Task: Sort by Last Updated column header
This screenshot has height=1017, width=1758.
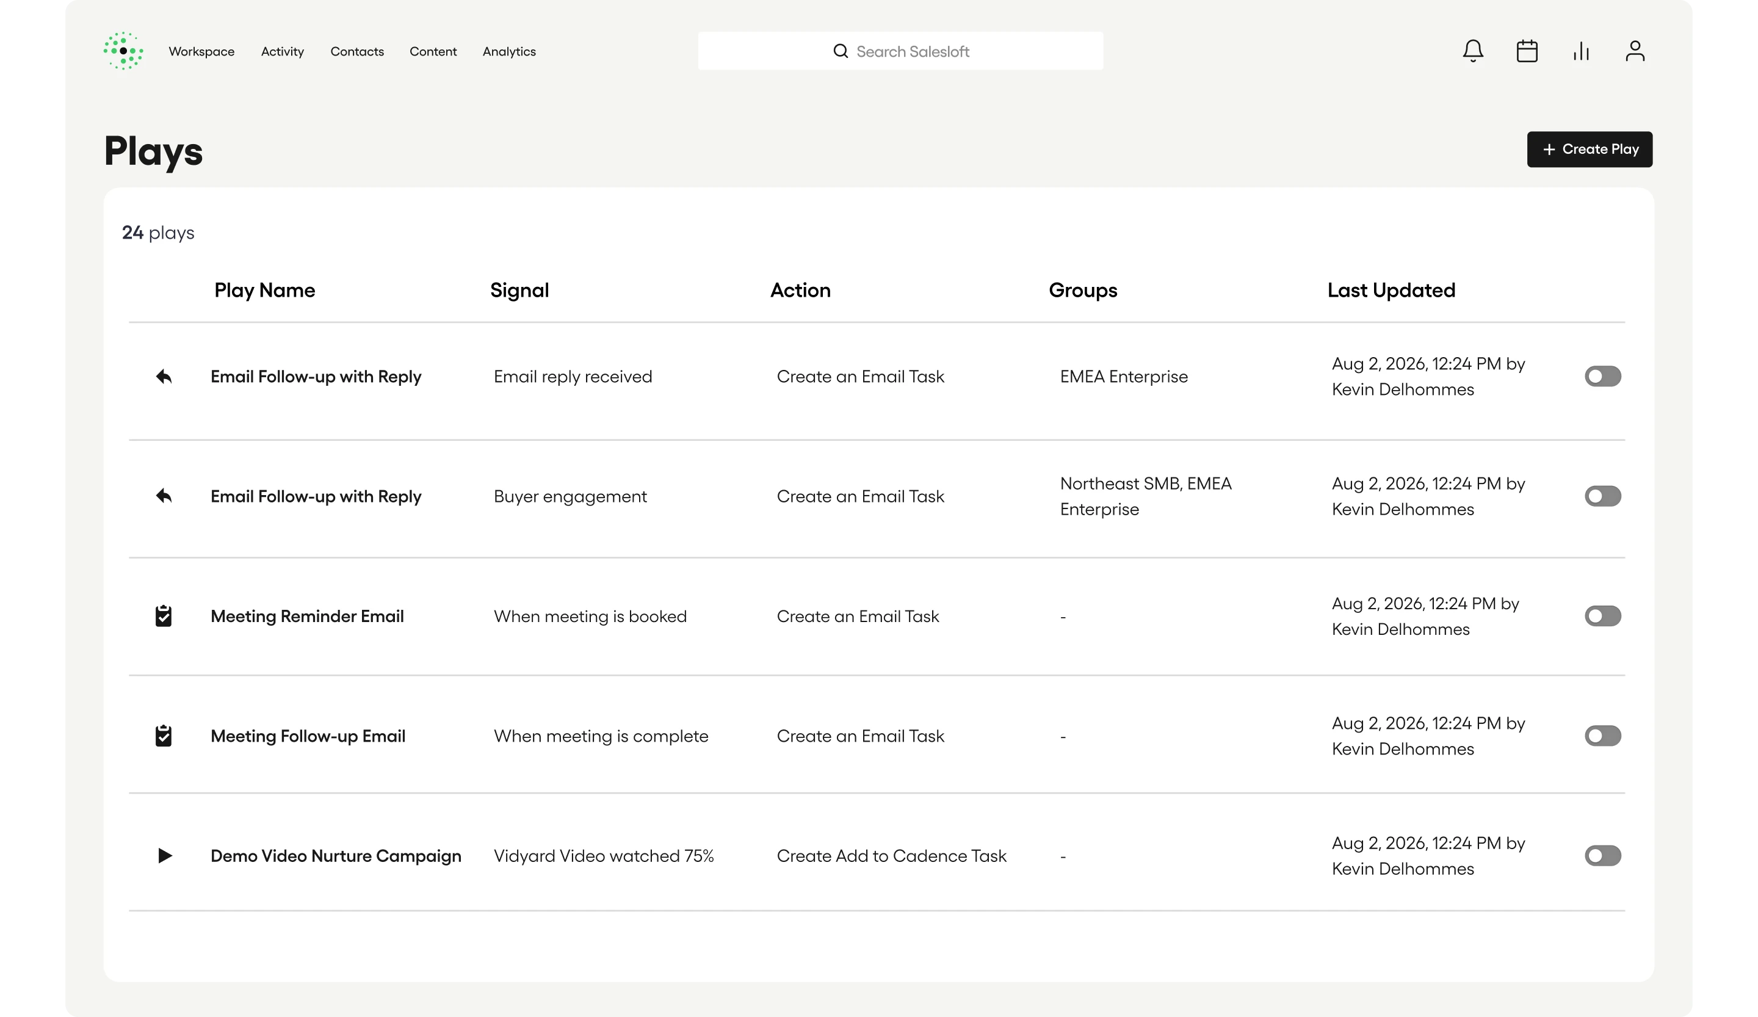Action: pos(1391,290)
